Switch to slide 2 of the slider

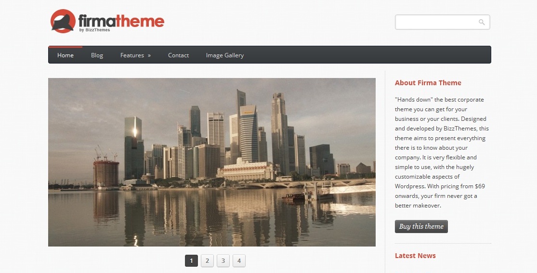(207, 261)
